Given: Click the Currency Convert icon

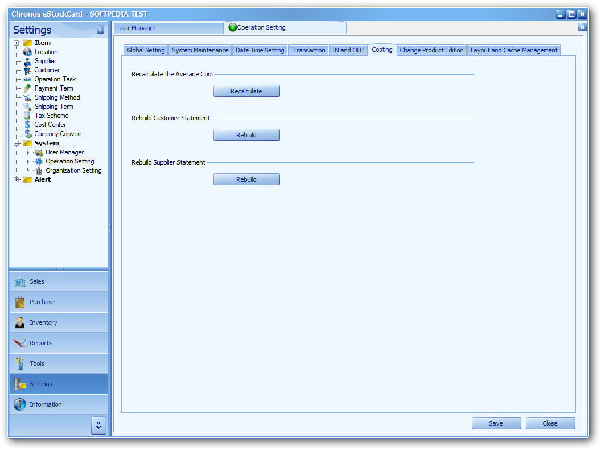Looking at the screenshot, I should point(28,134).
